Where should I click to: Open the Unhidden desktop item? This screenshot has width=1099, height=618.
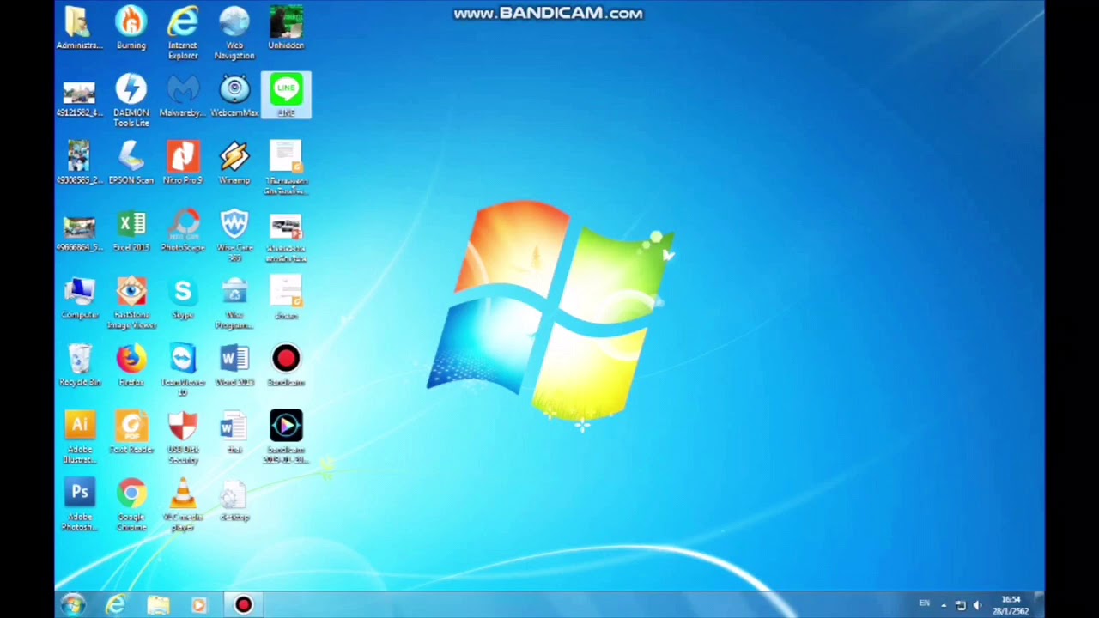pos(286,27)
